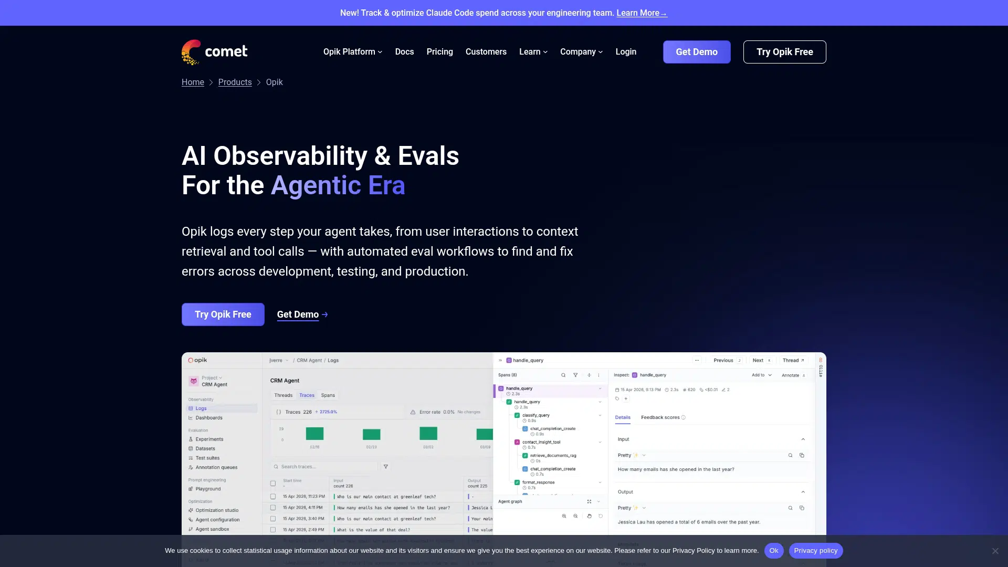Check the 4:11 PM trace row checkbox
Viewport: 1008px width, 567px height.
[273, 508]
